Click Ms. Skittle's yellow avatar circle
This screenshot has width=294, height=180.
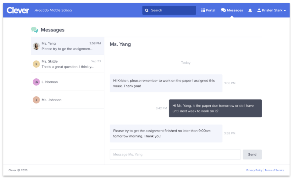(36, 64)
